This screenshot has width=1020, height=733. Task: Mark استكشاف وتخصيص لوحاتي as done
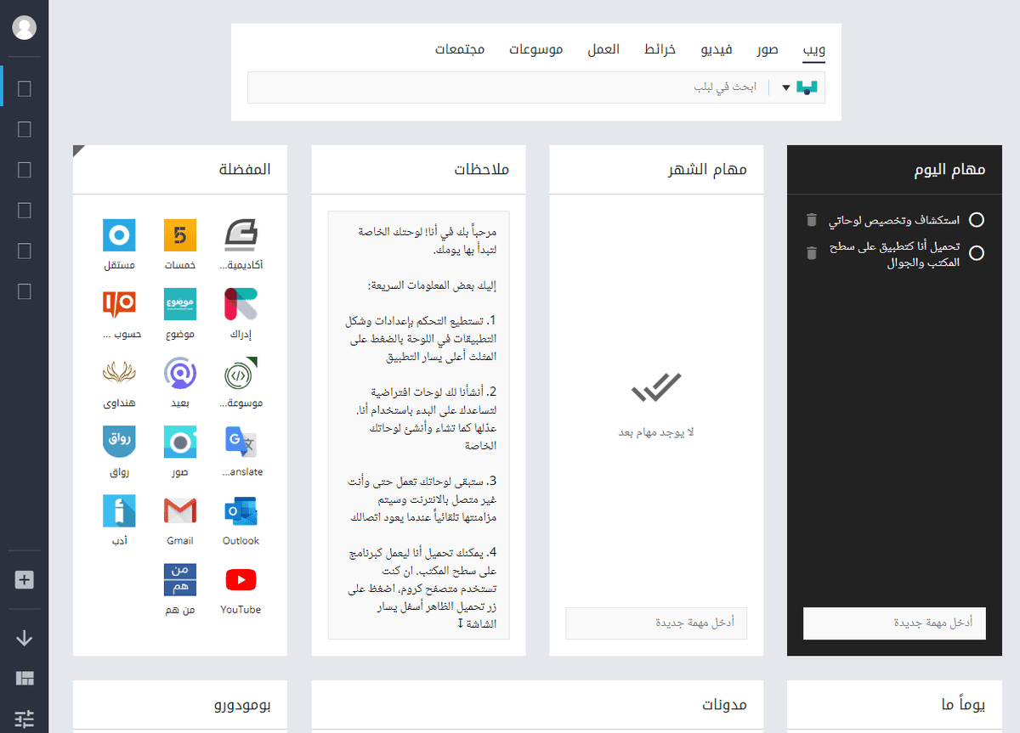[977, 220]
